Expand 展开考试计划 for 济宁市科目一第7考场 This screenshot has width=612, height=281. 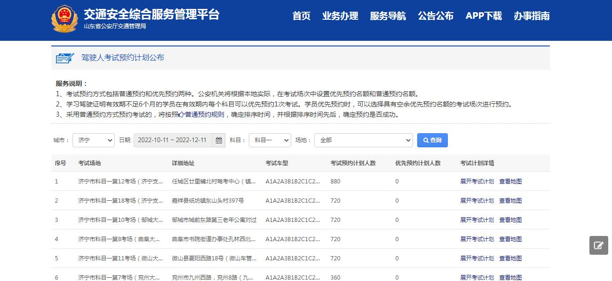[x=477, y=277]
